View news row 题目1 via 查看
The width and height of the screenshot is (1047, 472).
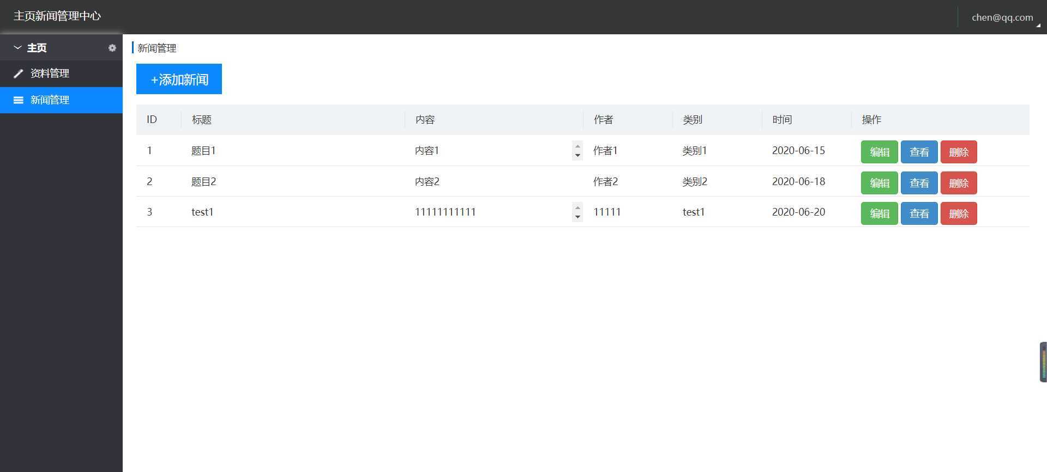(919, 152)
